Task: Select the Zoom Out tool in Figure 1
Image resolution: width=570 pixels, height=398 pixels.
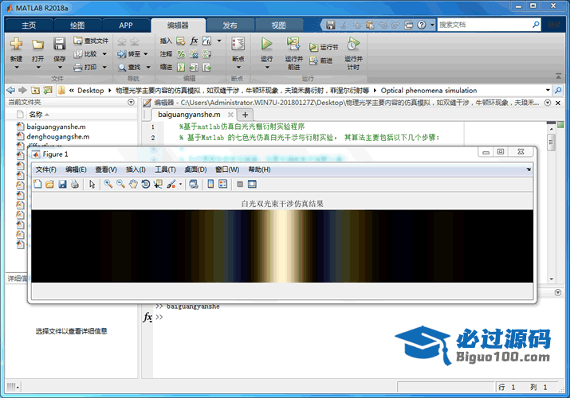Action: click(x=120, y=184)
